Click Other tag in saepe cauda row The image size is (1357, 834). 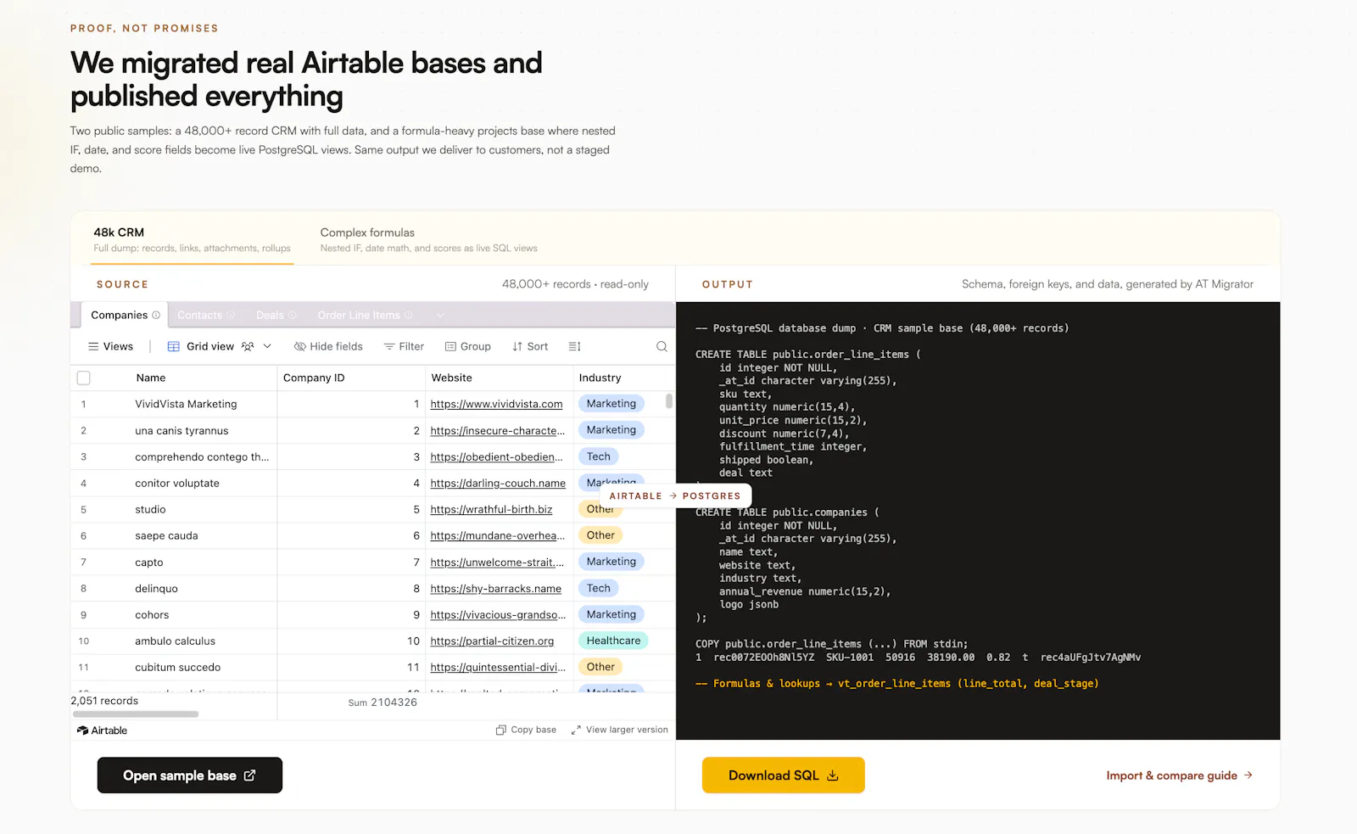[600, 535]
